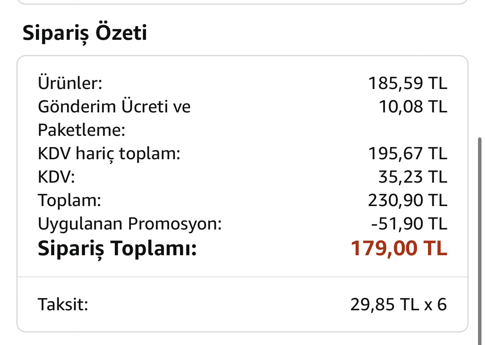Screen dimensions: 485x345
Task: Select the -51,90 TL promotion discount
Action: [408, 224]
